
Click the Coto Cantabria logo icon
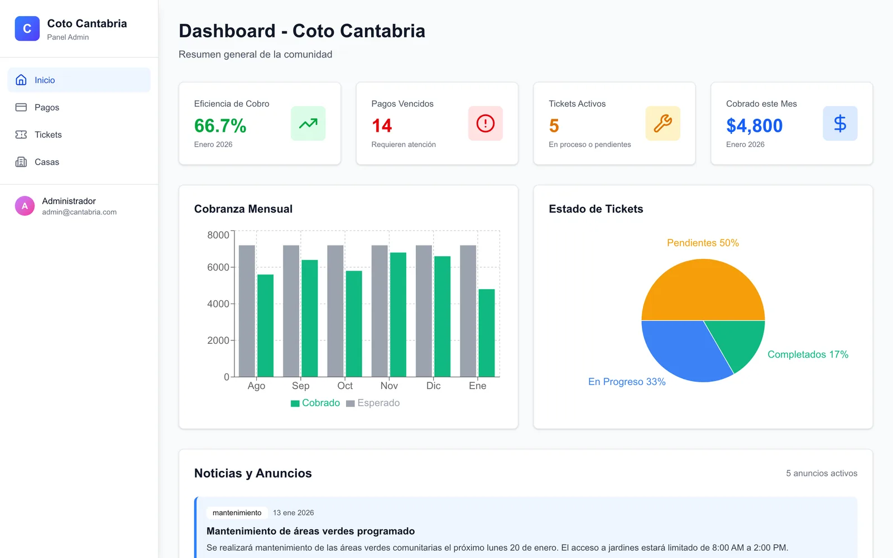click(27, 28)
